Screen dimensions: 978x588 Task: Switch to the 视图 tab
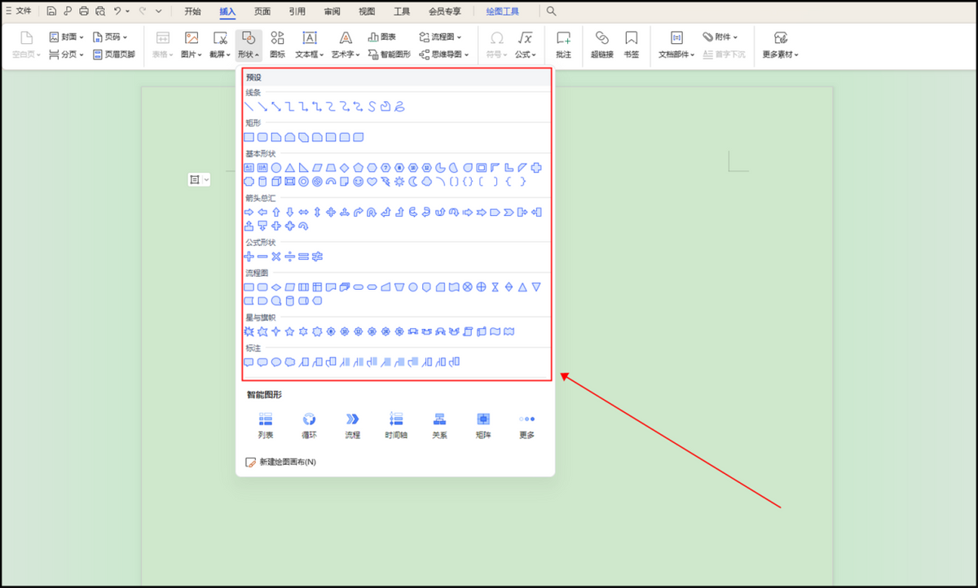pos(367,11)
